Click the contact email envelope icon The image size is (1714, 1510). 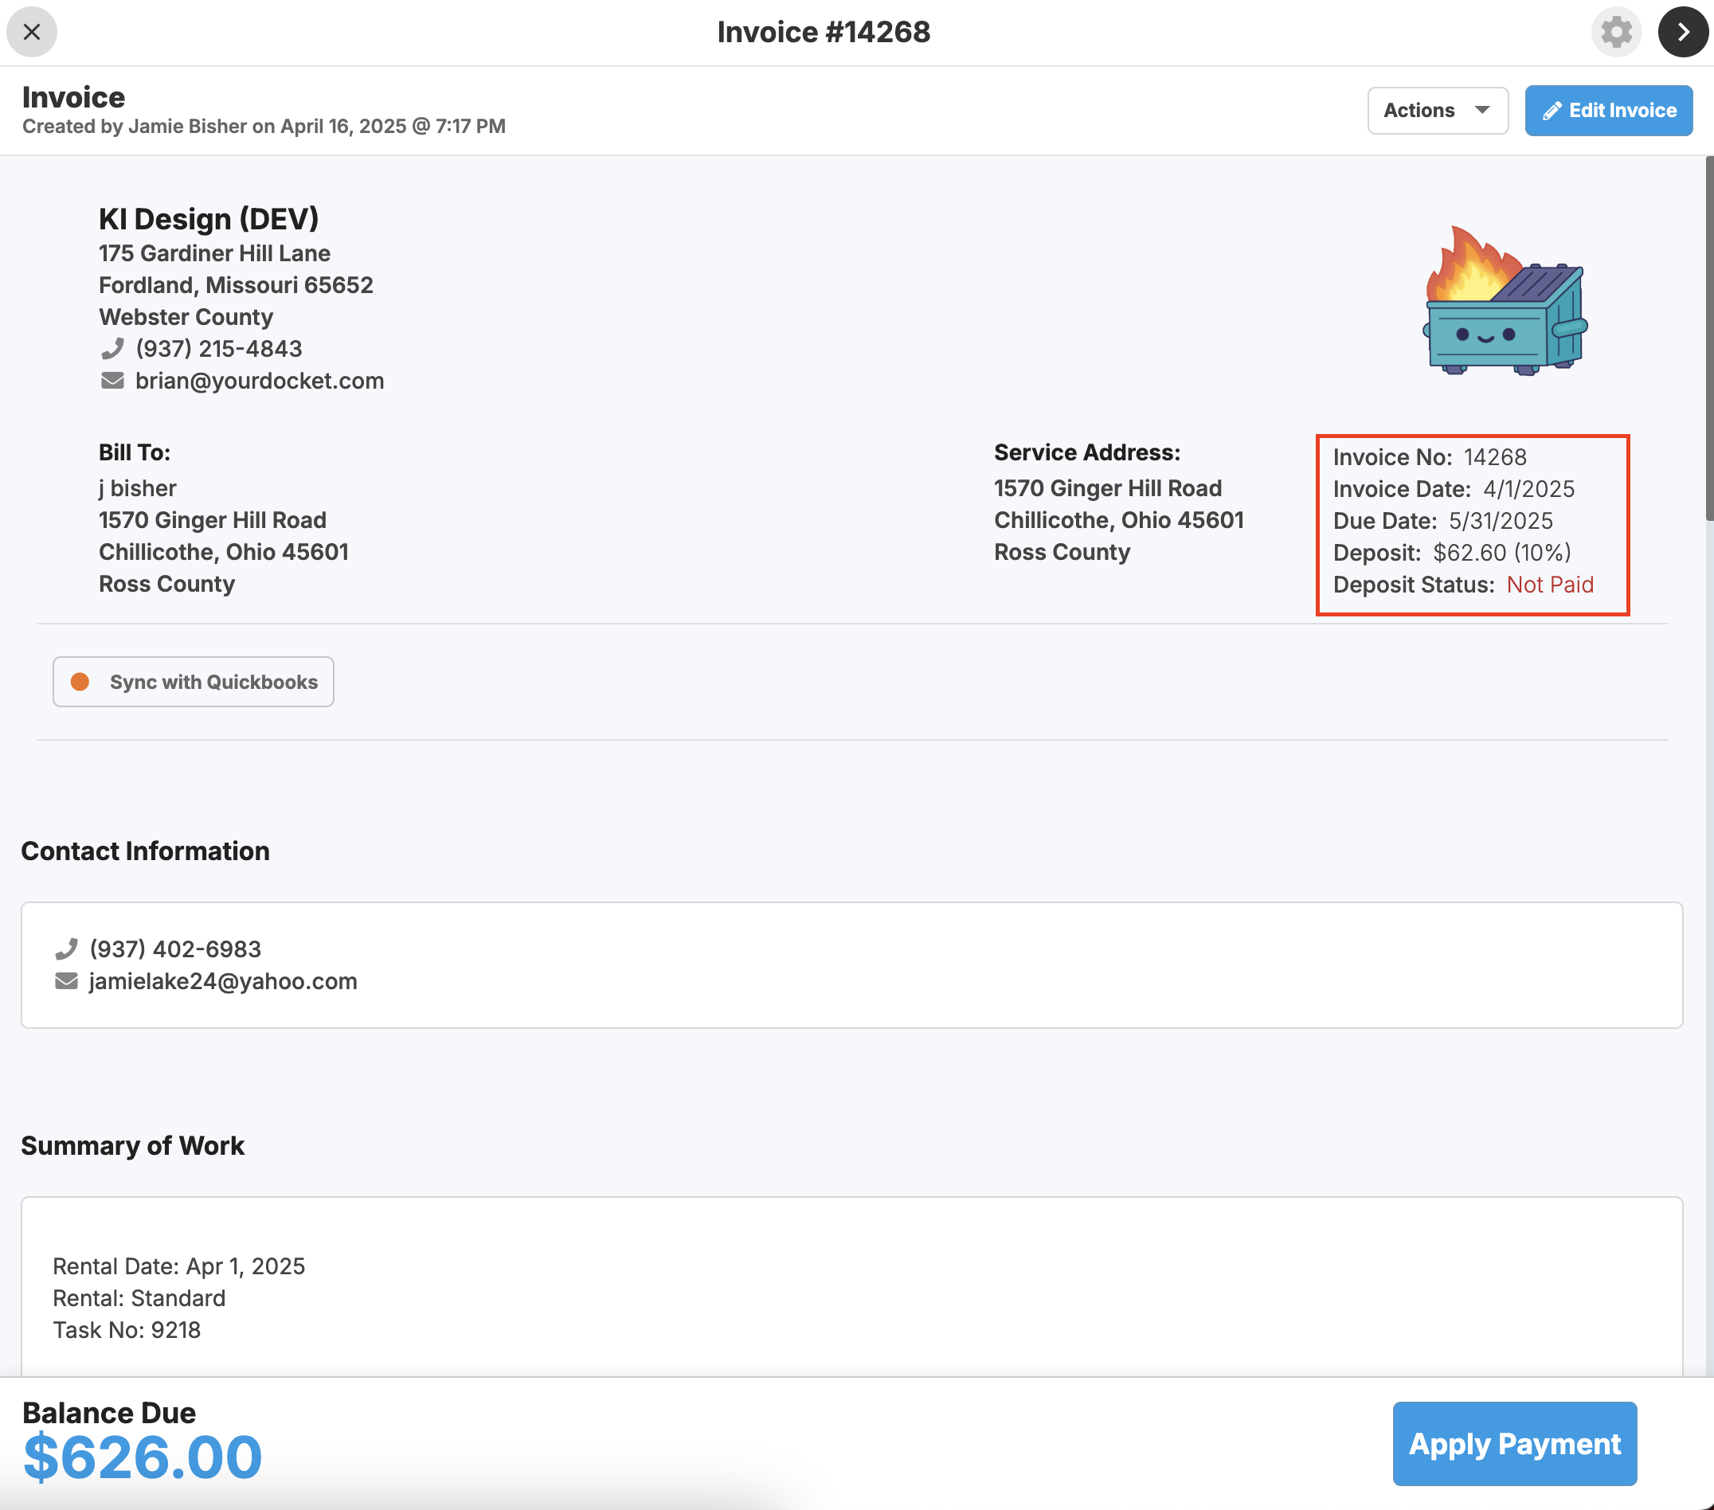tap(66, 981)
